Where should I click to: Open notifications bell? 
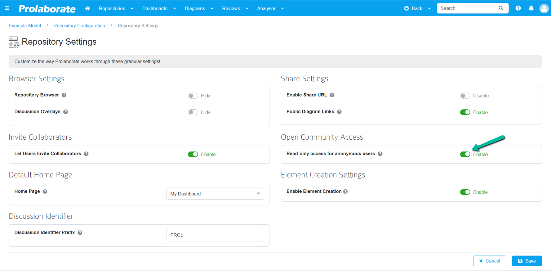[531, 8]
